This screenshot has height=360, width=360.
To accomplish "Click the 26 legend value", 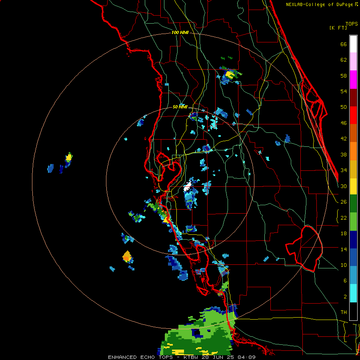I will coord(344,202).
